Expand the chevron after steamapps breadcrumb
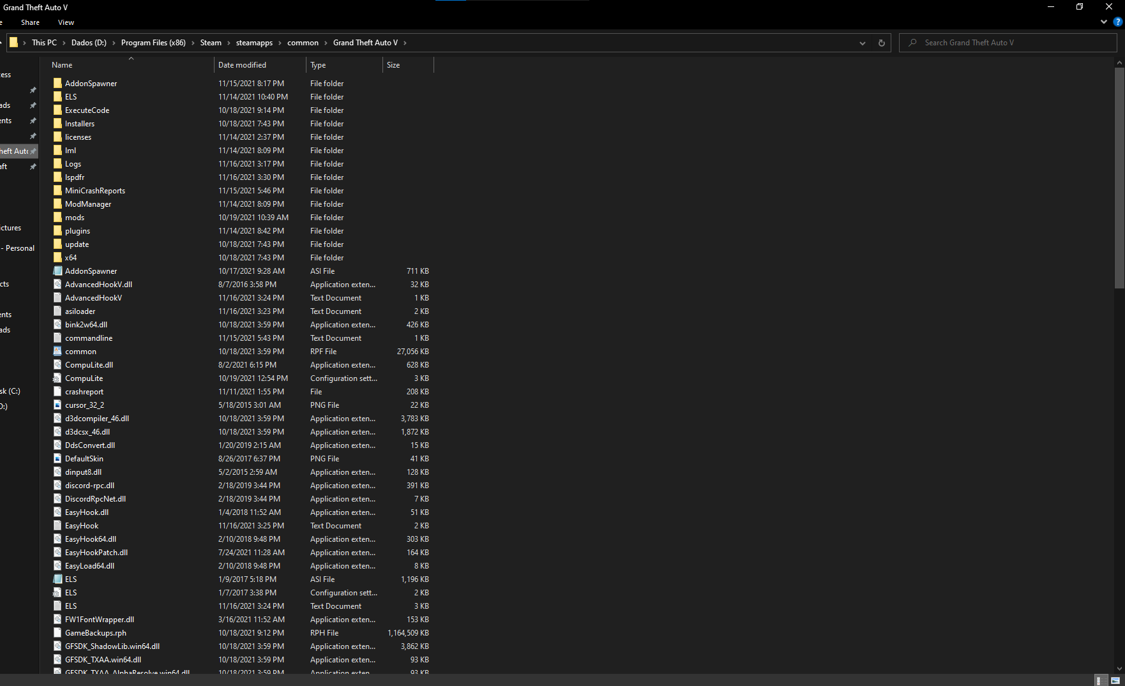 click(x=280, y=43)
